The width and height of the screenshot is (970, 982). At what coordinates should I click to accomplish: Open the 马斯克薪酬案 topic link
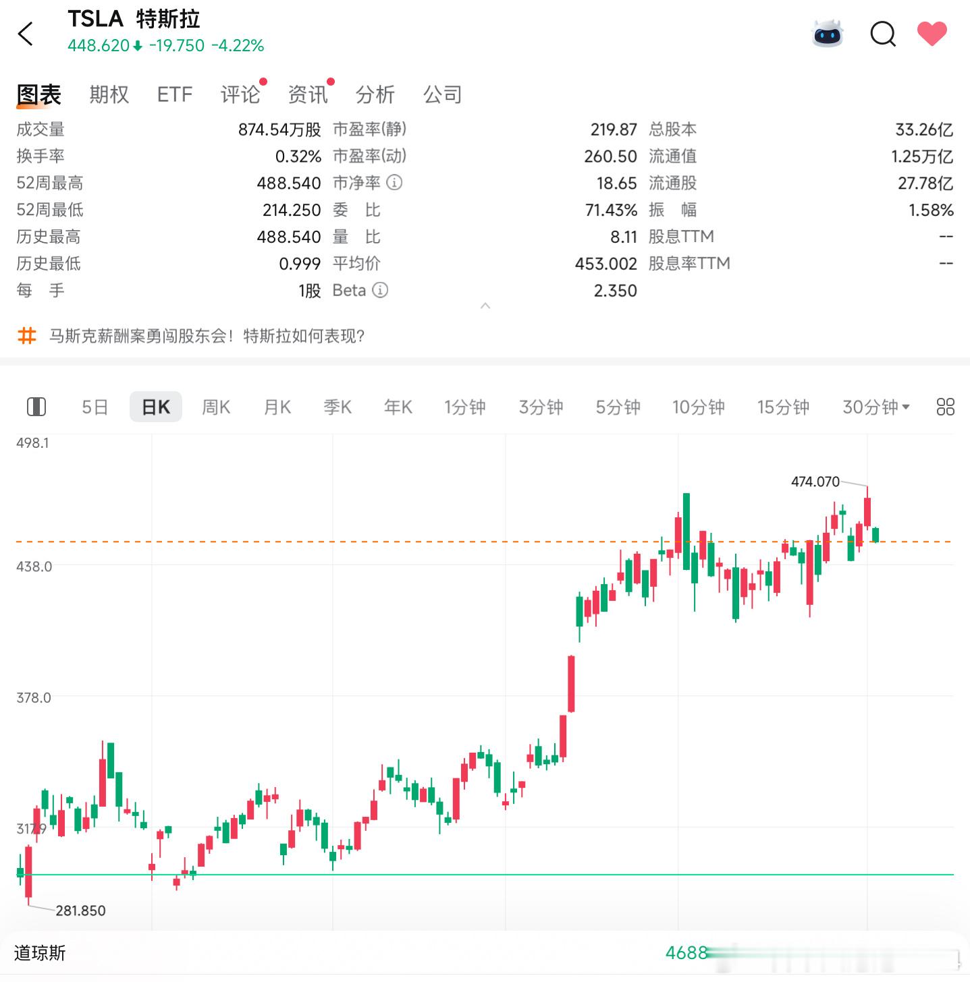pos(207,336)
